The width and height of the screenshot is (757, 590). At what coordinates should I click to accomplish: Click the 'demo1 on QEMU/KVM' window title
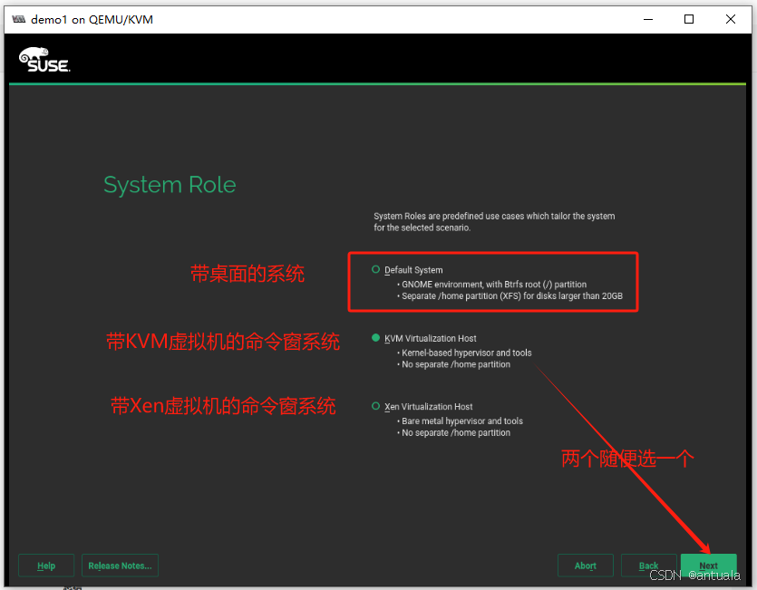click(92, 19)
